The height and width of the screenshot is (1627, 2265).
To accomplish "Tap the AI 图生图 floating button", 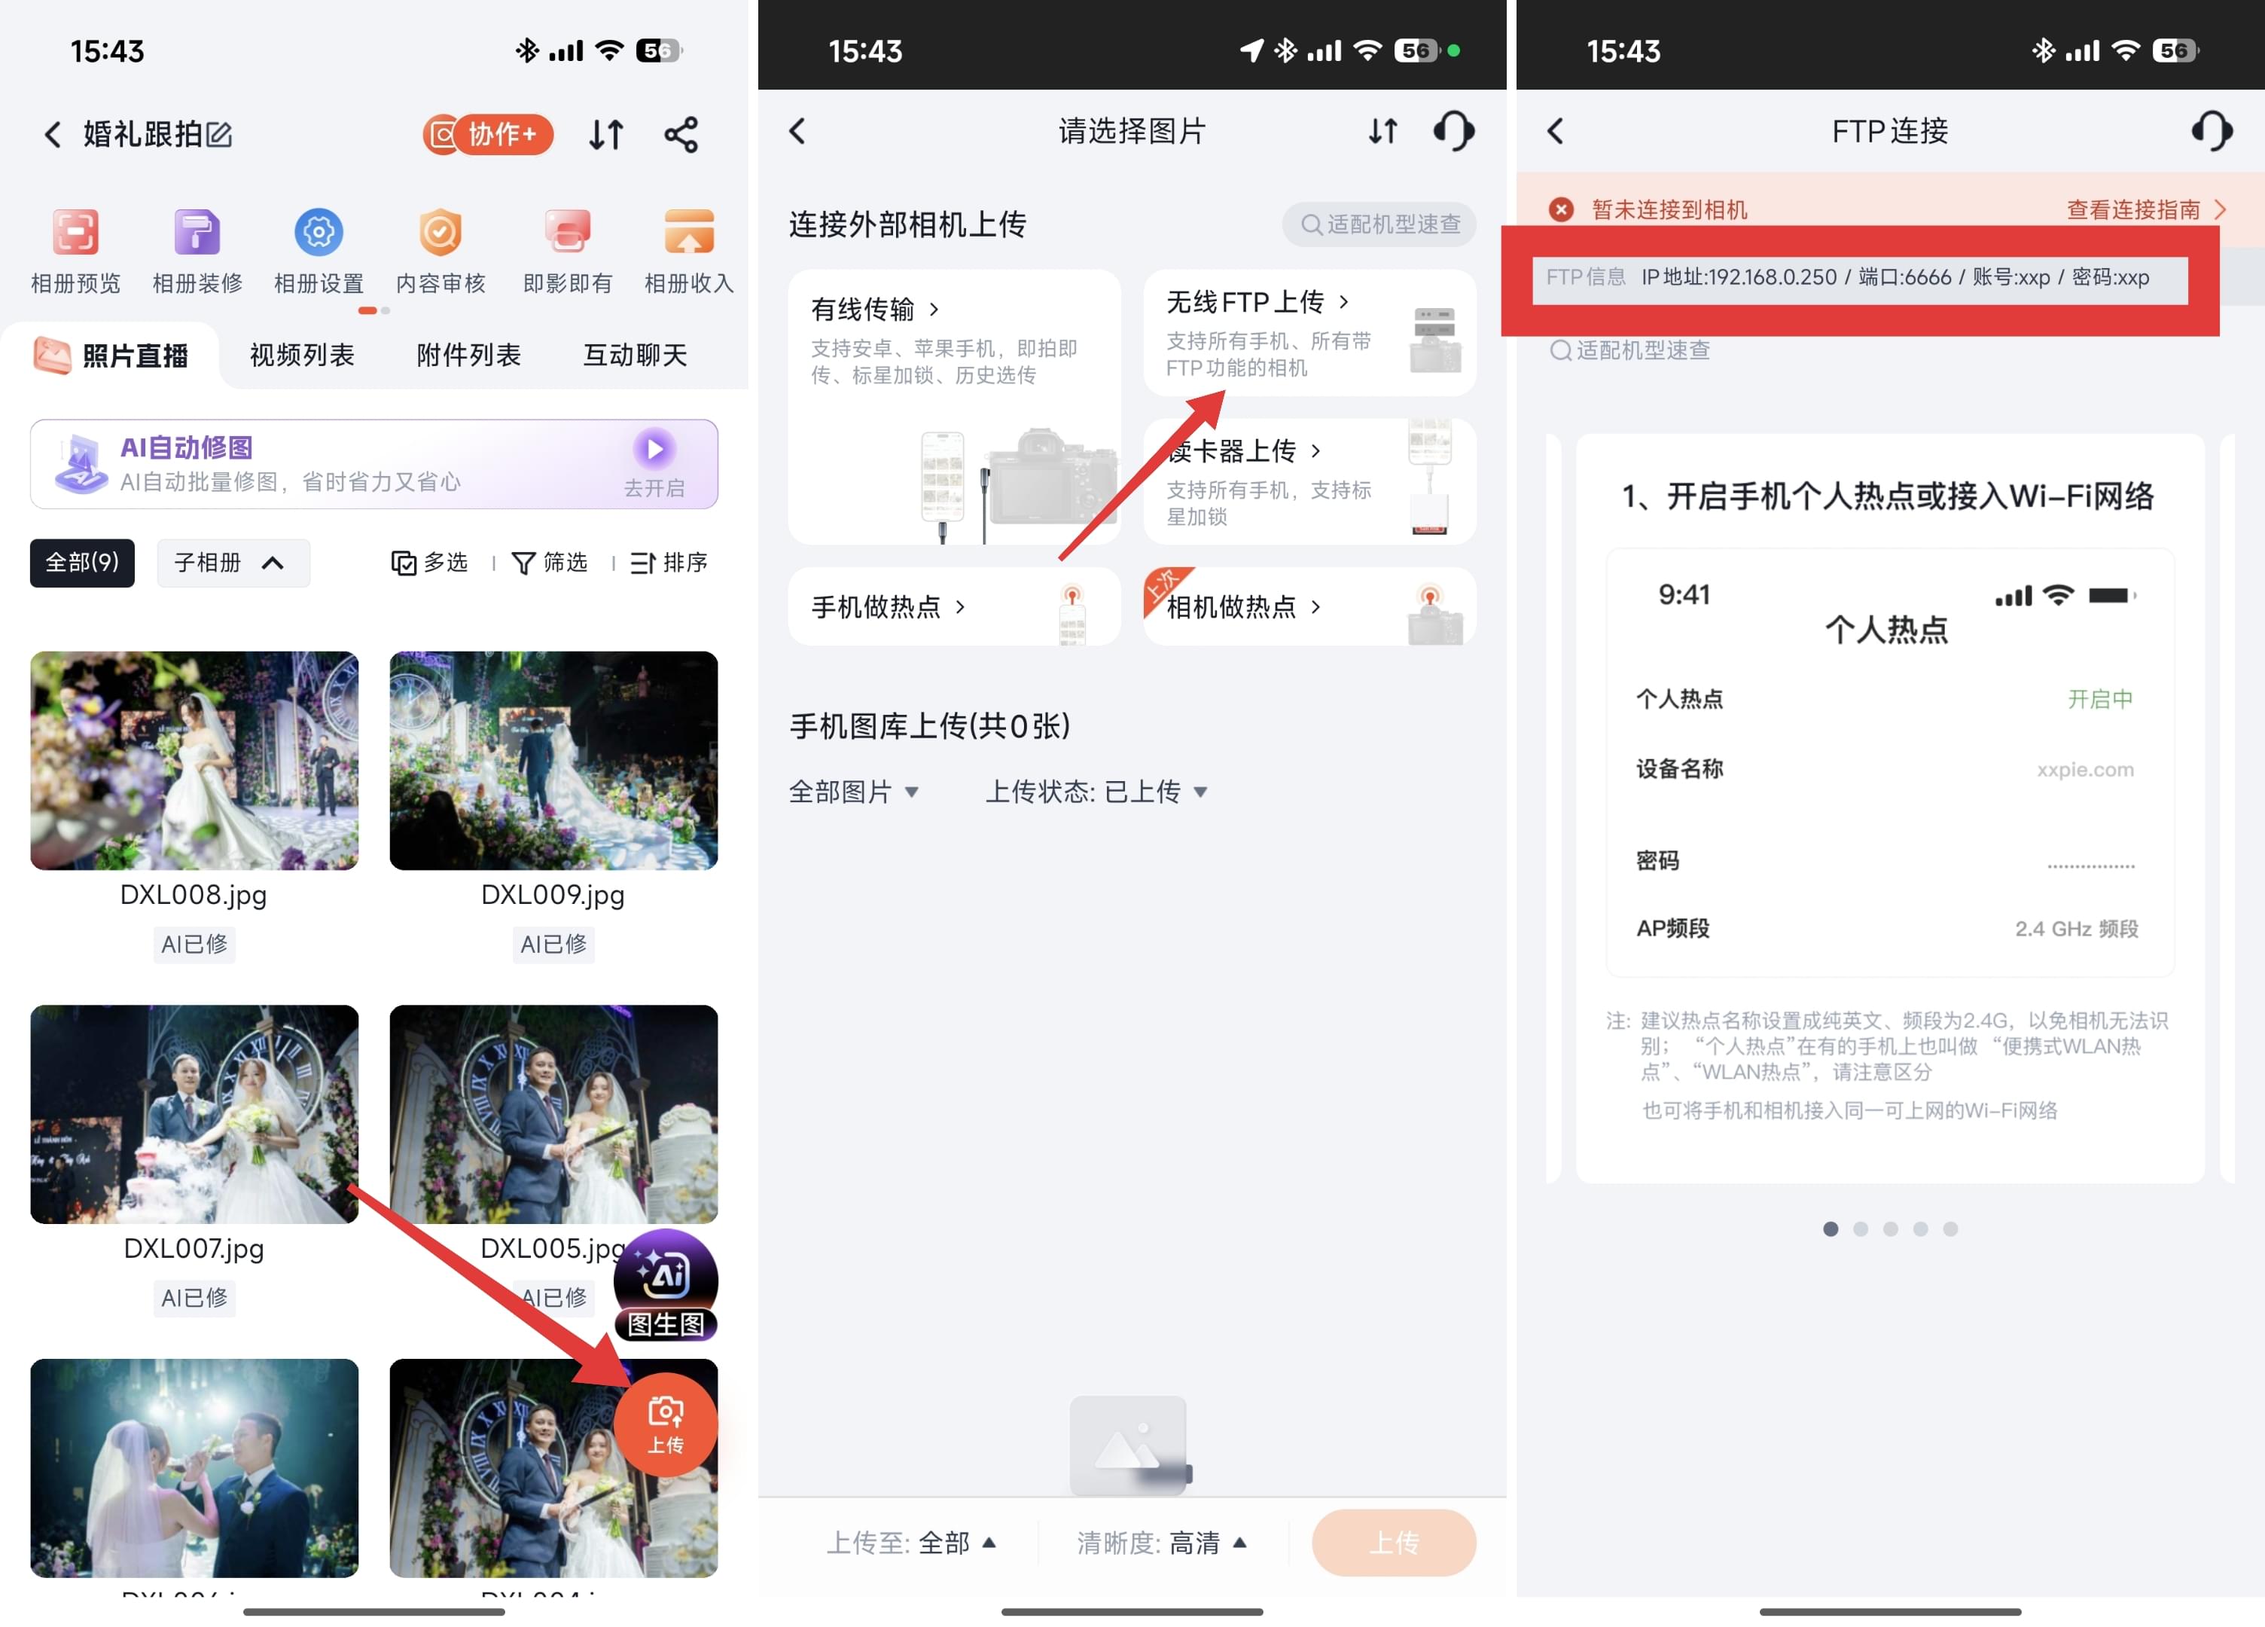I will pos(665,1284).
